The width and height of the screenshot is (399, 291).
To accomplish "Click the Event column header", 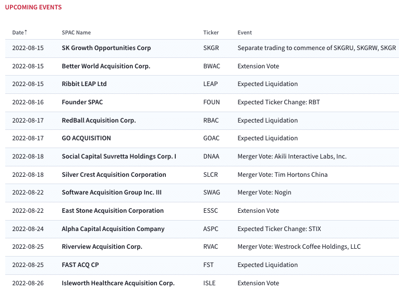I will (245, 32).
